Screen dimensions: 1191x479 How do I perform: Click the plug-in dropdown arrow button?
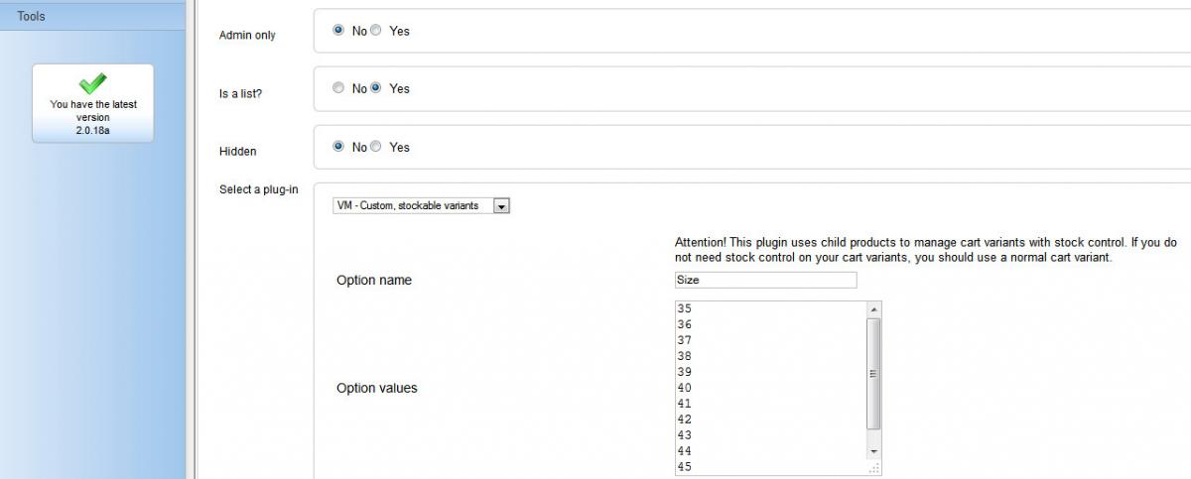[501, 206]
